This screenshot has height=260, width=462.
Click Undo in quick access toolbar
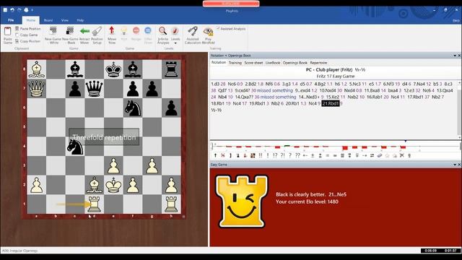[12, 10]
